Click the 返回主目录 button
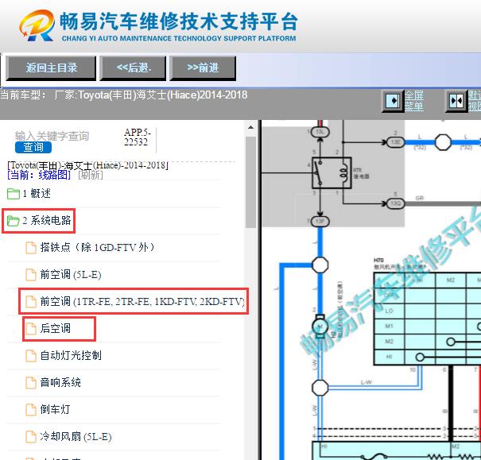This screenshot has height=460, width=481. point(51,68)
